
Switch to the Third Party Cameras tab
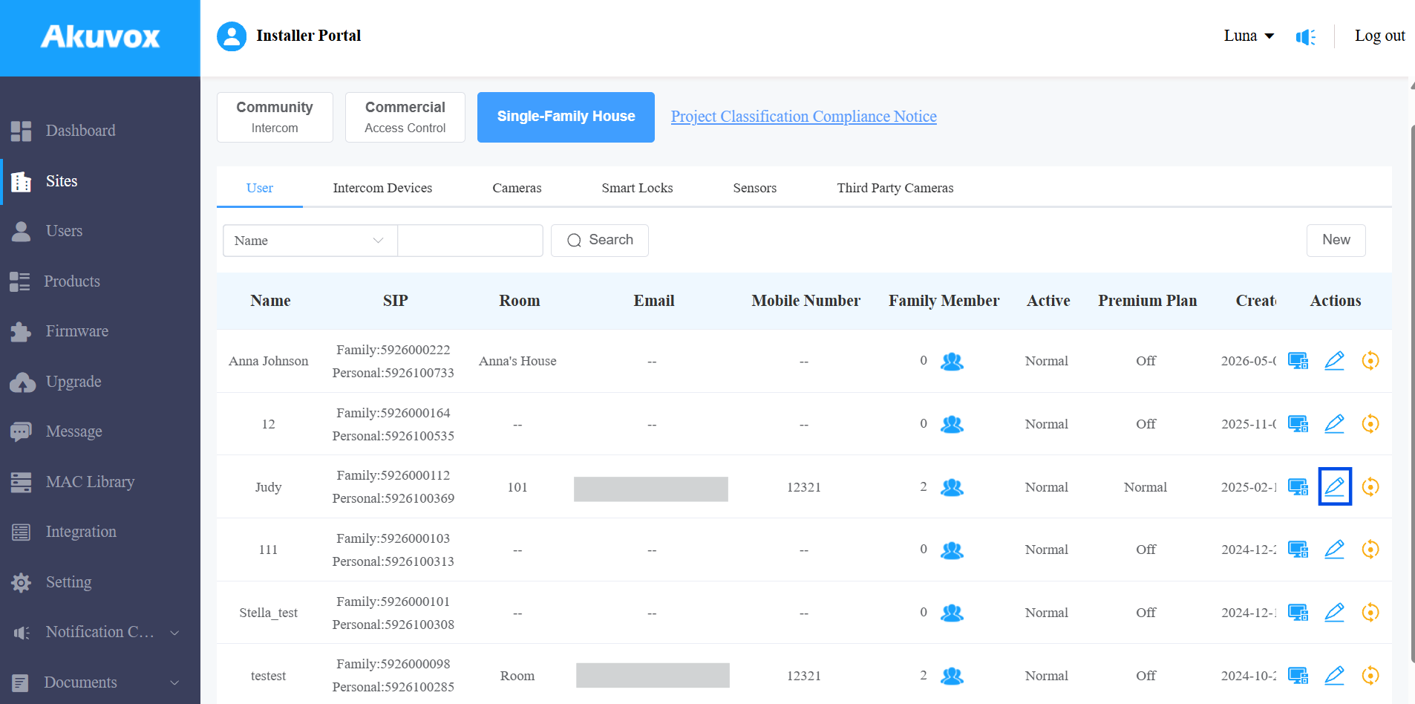point(895,188)
